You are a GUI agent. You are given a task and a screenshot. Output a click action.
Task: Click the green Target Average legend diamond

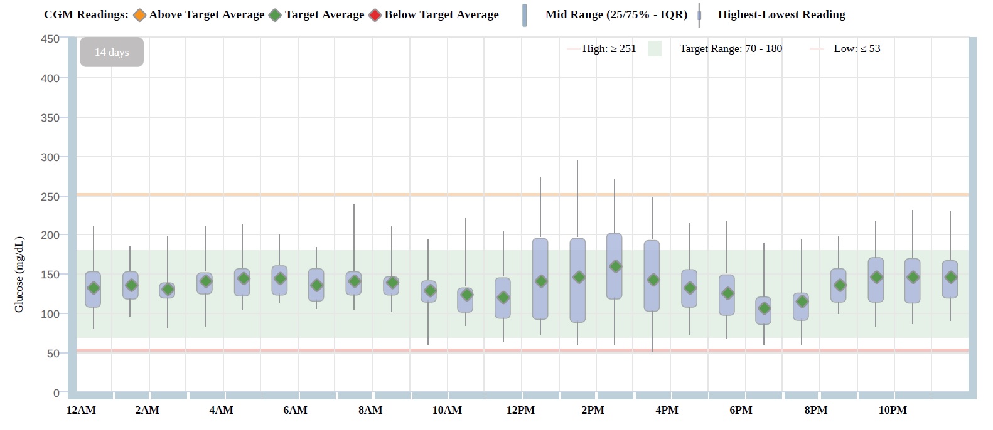coord(275,15)
